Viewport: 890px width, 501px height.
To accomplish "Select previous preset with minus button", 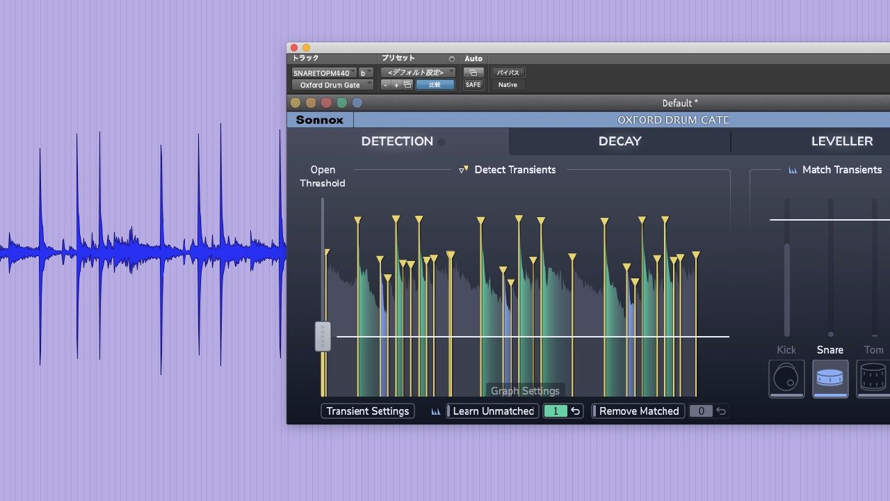I will pos(386,85).
